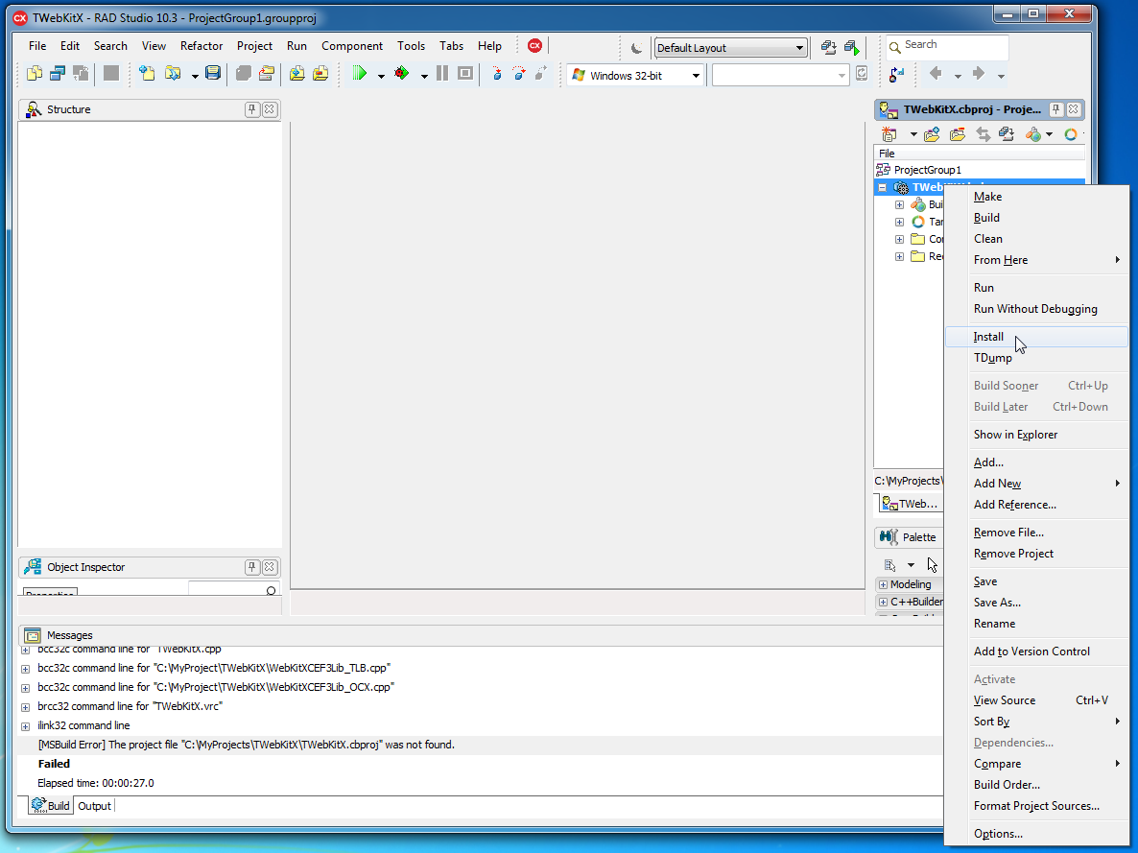Click the Pause toolbar icon
The image size is (1138, 853).
tap(442, 73)
